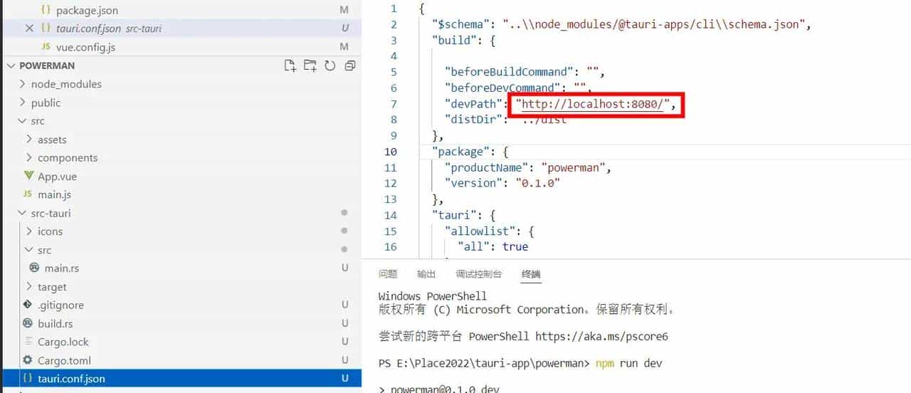The height and width of the screenshot is (393, 911).
Task: Click the Rust icon beside build.rs
Action: (x=28, y=323)
